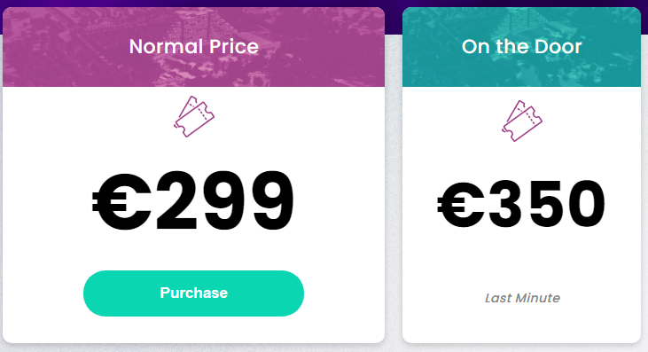Click the digit 2 in €299
The width and height of the screenshot is (648, 352).
tap(177, 200)
